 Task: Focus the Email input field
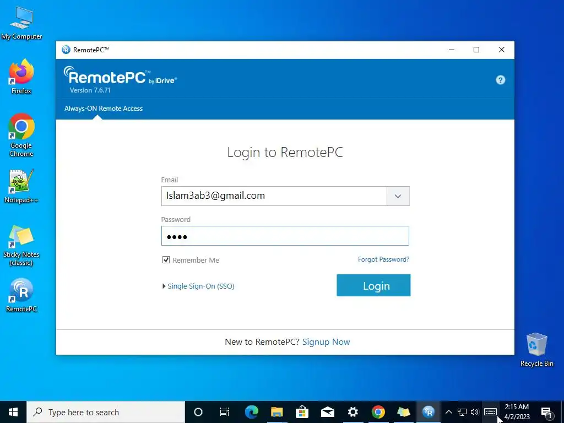274,196
